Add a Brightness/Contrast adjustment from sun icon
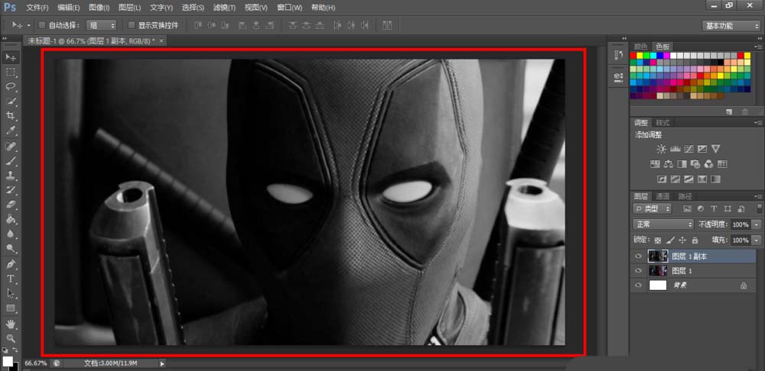The width and height of the screenshot is (765, 371). (661, 148)
